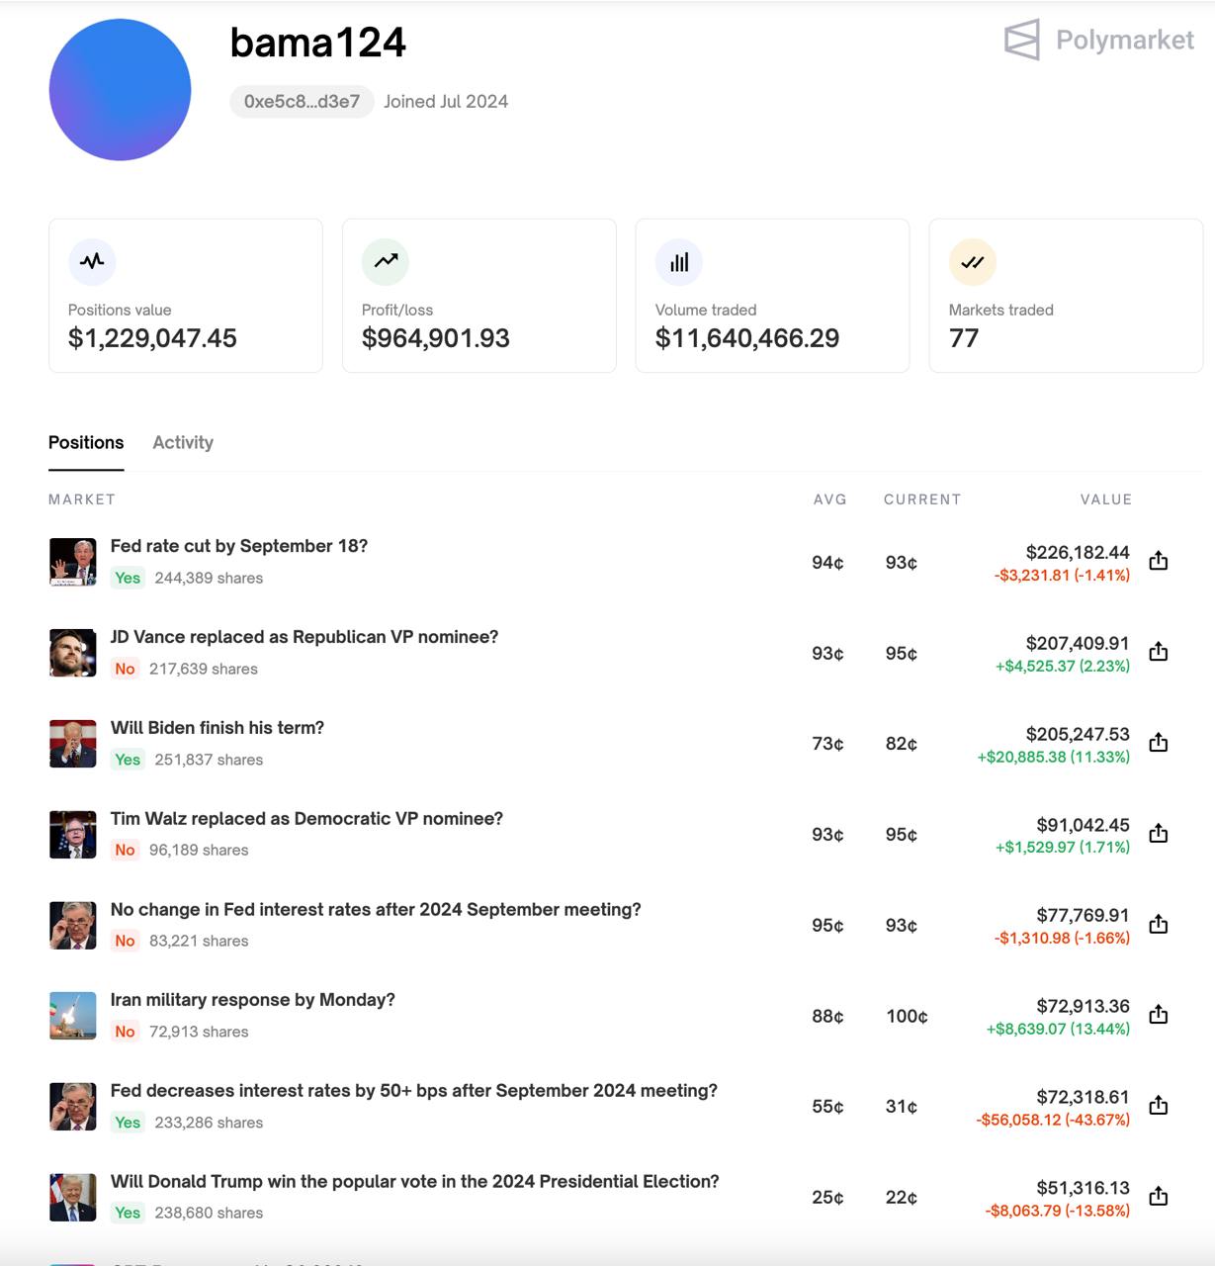Click the Profit/loss trend arrow icon
The height and width of the screenshot is (1266, 1215).
coord(386,261)
